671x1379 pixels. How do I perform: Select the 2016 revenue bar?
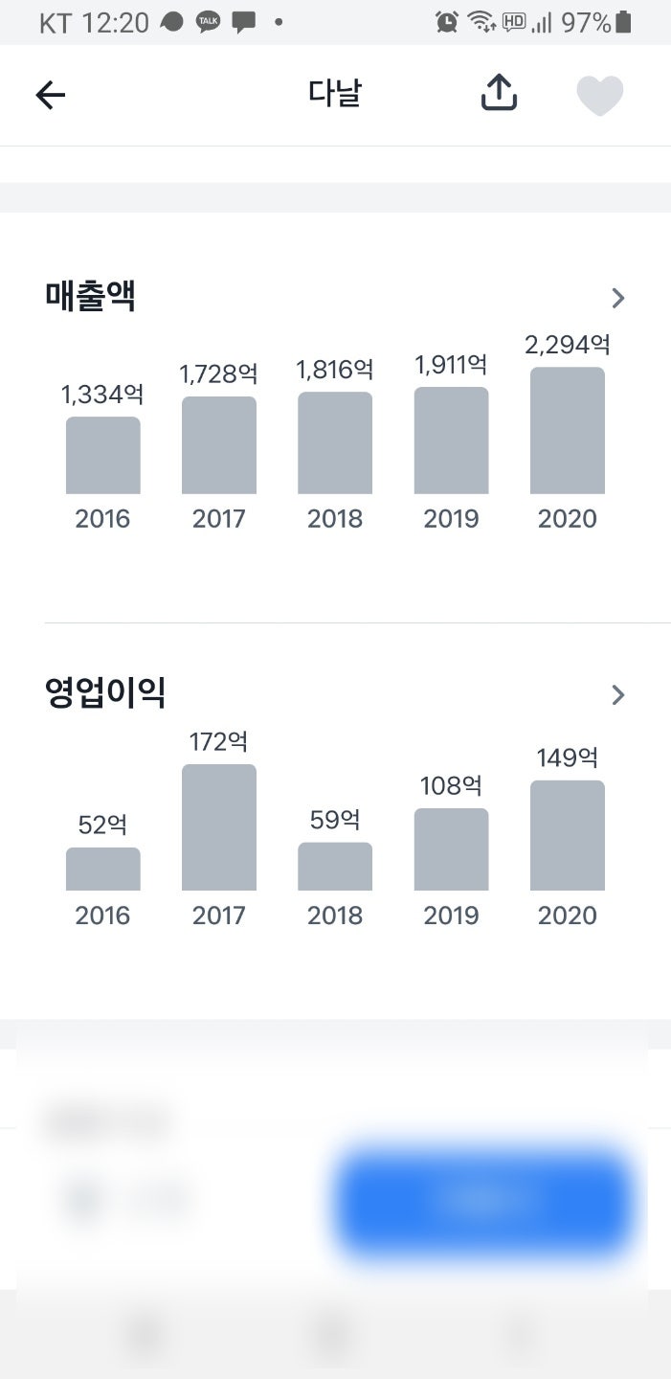tap(102, 457)
